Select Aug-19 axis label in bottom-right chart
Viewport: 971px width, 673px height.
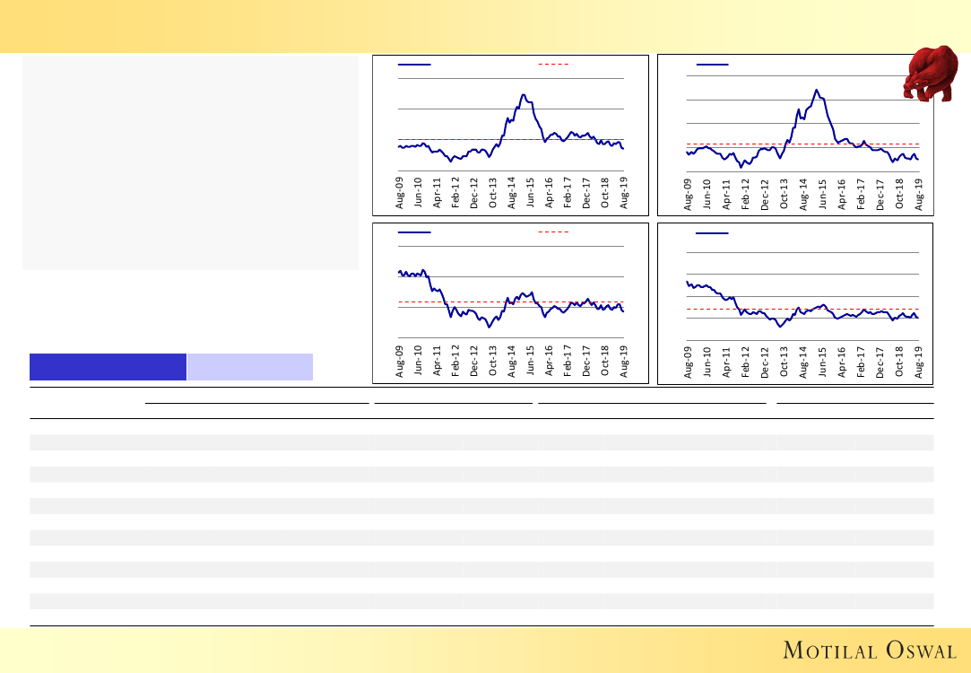918,363
